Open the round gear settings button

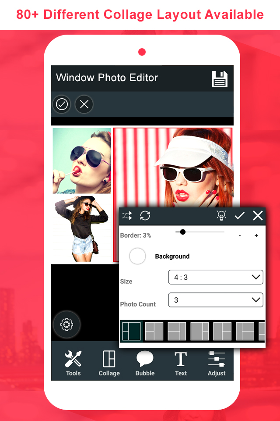66,325
